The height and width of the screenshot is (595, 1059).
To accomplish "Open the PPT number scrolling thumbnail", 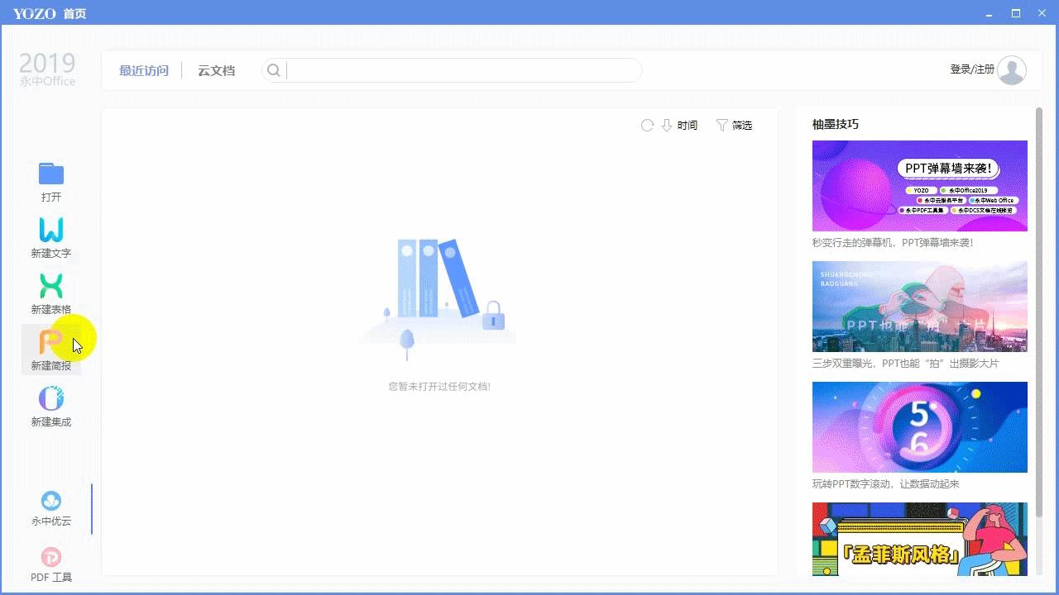I will 920,427.
